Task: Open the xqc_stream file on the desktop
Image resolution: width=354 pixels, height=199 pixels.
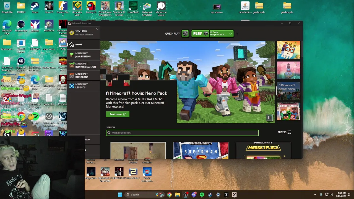Action: tap(217, 8)
